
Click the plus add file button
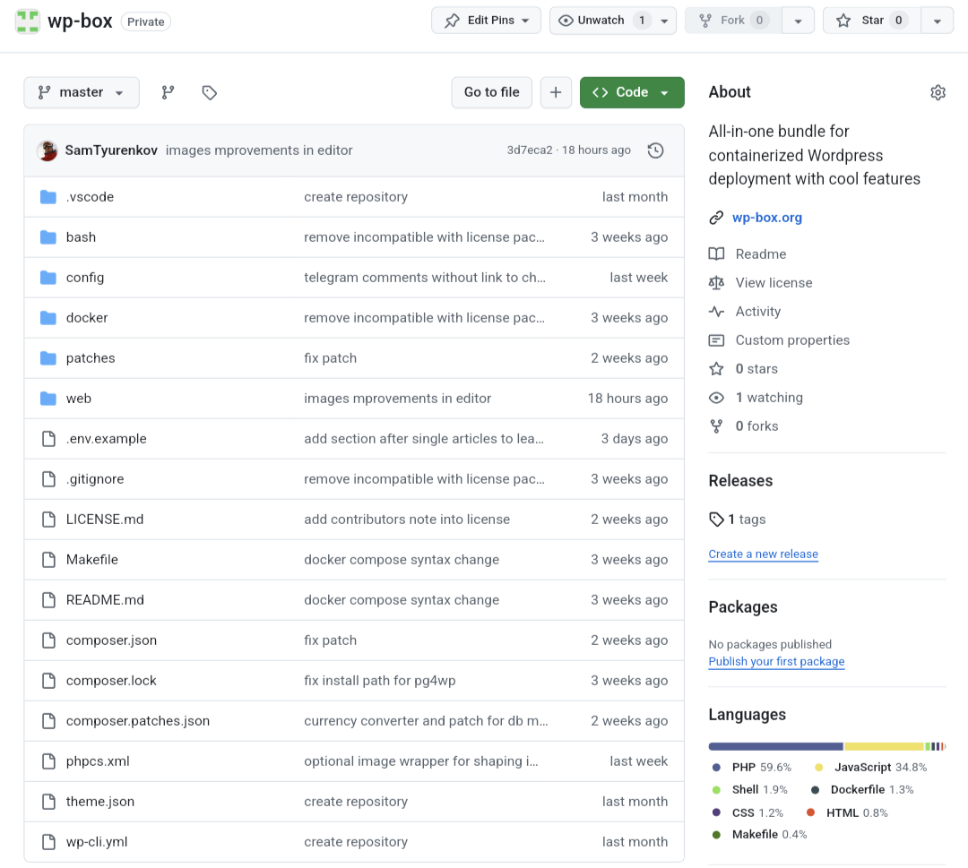pyautogui.click(x=556, y=92)
